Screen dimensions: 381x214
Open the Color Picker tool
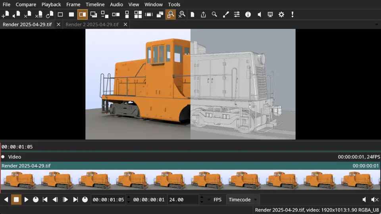tap(225, 15)
